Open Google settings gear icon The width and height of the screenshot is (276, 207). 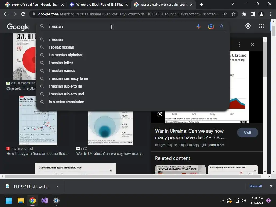[x=248, y=26]
